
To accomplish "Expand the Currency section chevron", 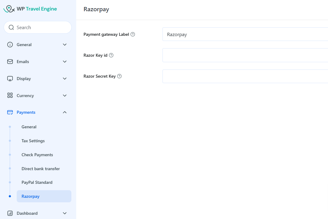I will pos(65,96).
